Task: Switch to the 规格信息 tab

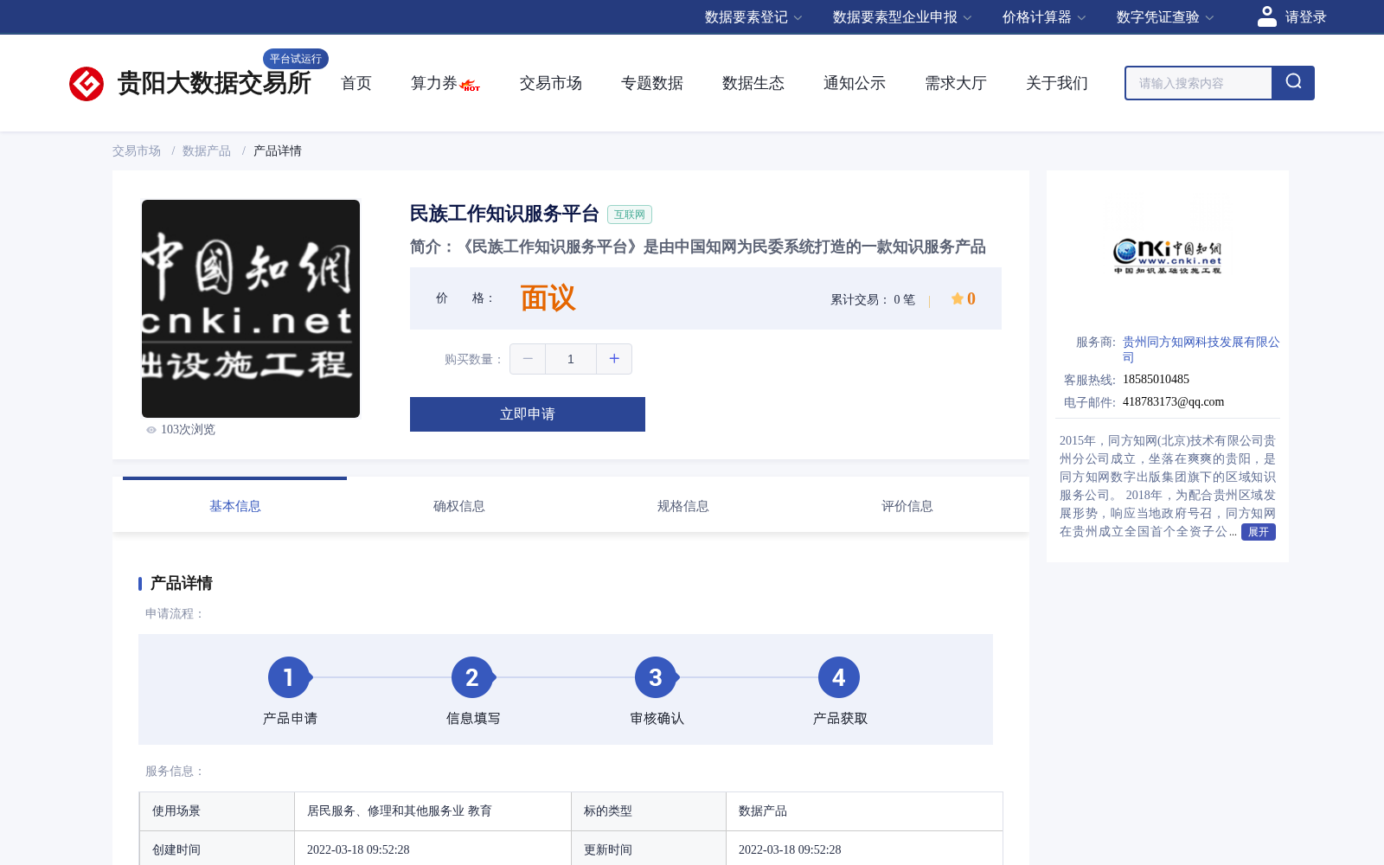Action: [x=683, y=506]
